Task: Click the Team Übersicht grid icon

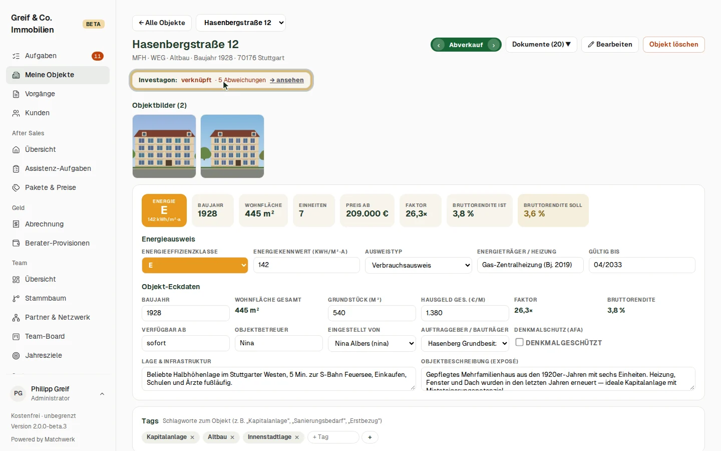Action: point(16,280)
